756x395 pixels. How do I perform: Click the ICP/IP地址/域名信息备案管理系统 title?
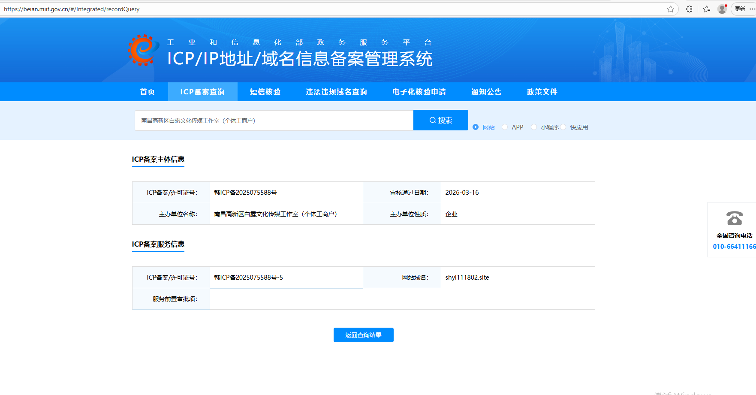tap(300, 59)
